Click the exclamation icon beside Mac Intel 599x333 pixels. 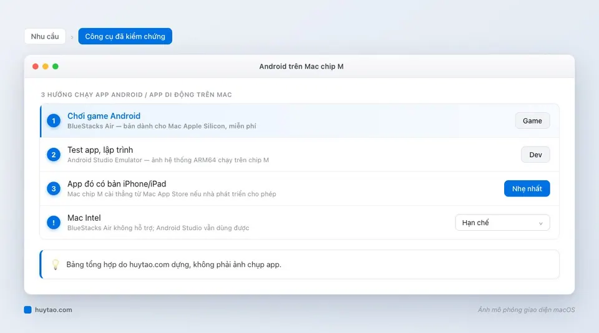(54, 223)
